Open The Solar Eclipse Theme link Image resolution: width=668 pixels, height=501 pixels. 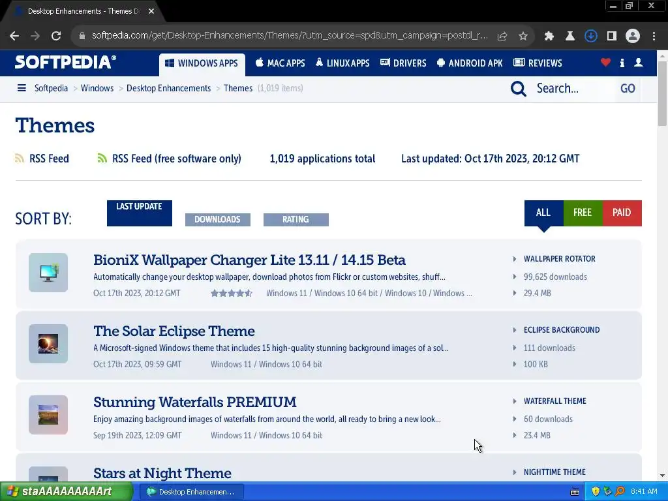(x=174, y=331)
